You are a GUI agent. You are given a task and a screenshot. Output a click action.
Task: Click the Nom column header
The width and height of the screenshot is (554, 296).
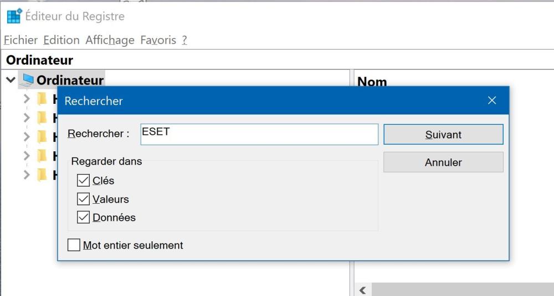tap(372, 82)
